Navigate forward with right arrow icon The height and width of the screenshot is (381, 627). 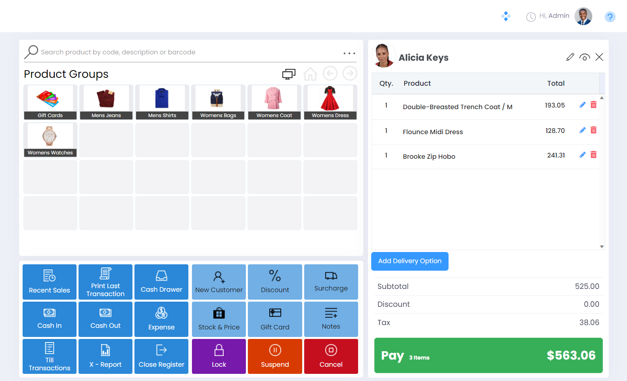(x=350, y=73)
